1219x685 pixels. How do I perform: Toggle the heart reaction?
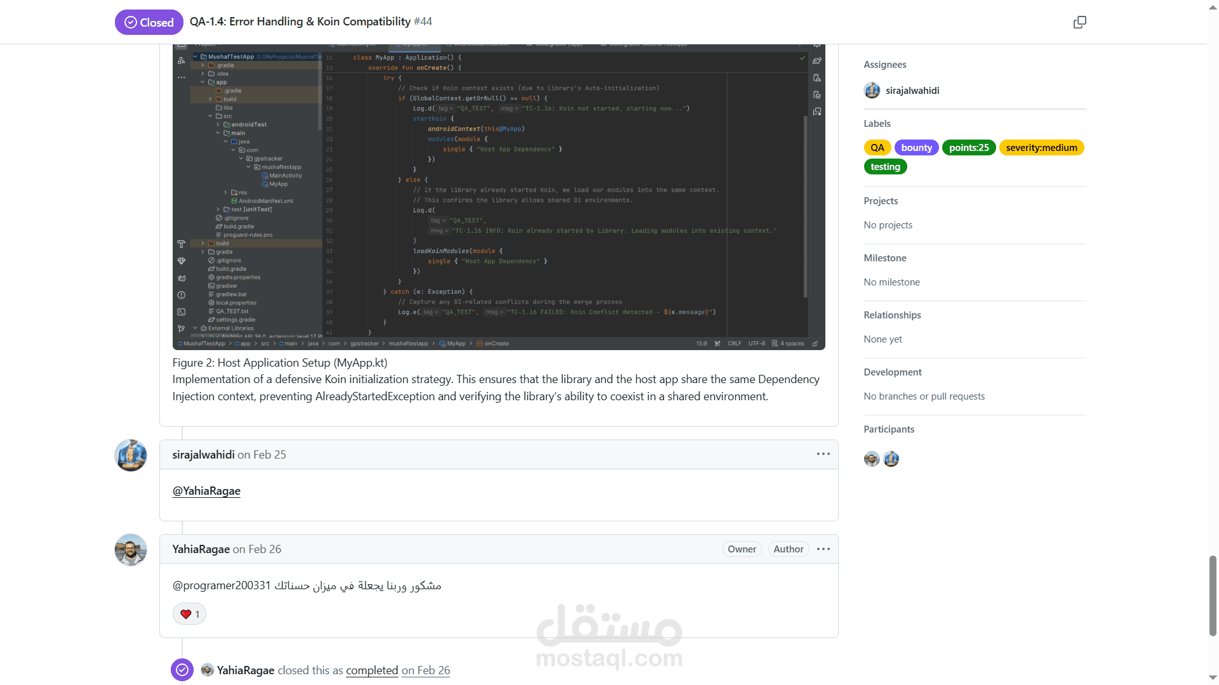189,614
